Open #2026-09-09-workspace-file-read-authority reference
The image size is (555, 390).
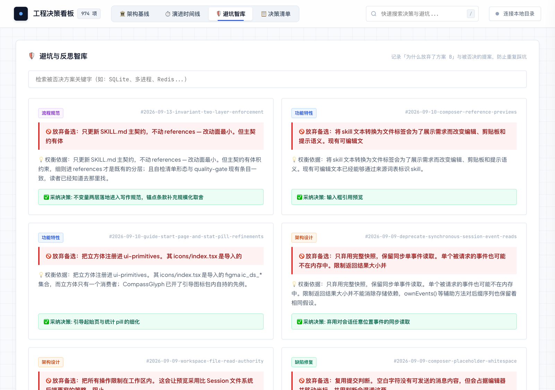tap(205, 361)
